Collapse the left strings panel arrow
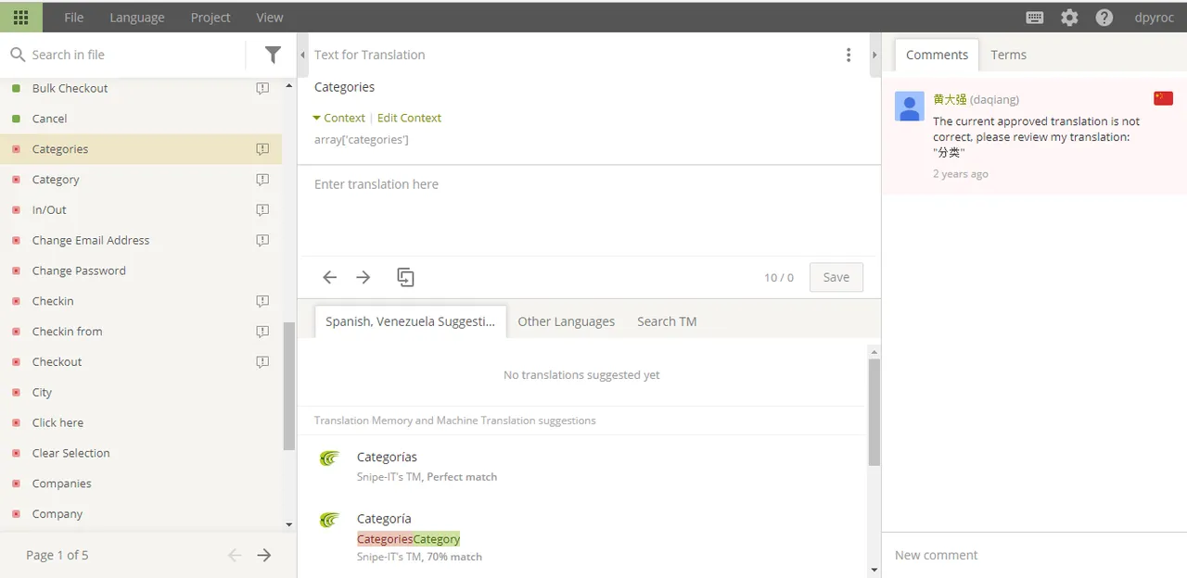 point(303,56)
